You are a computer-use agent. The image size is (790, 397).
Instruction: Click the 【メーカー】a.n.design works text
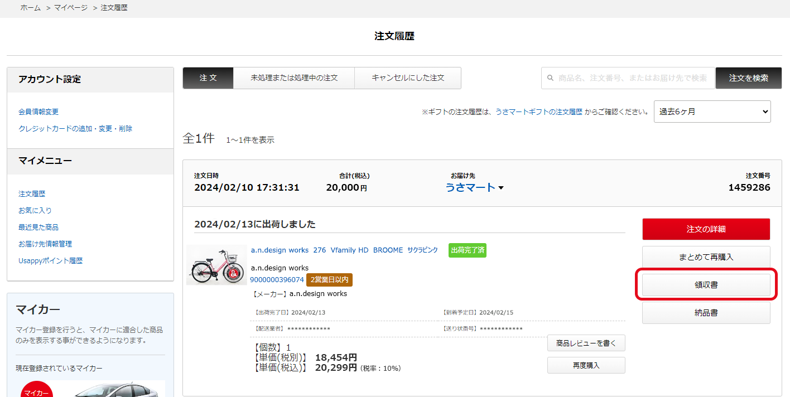pyautogui.click(x=299, y=293)
